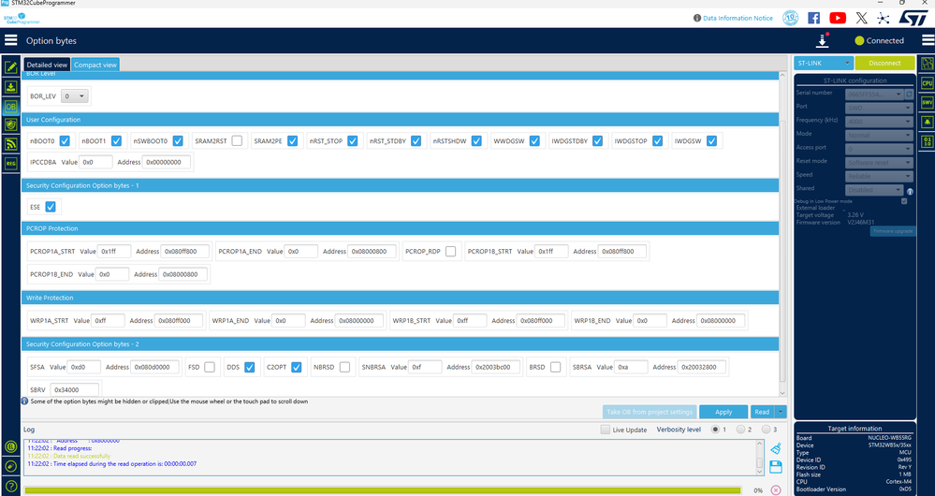Open the right-side hamburger menu
The width and height of the screenshot is (935, 496).
pos(928,40)
